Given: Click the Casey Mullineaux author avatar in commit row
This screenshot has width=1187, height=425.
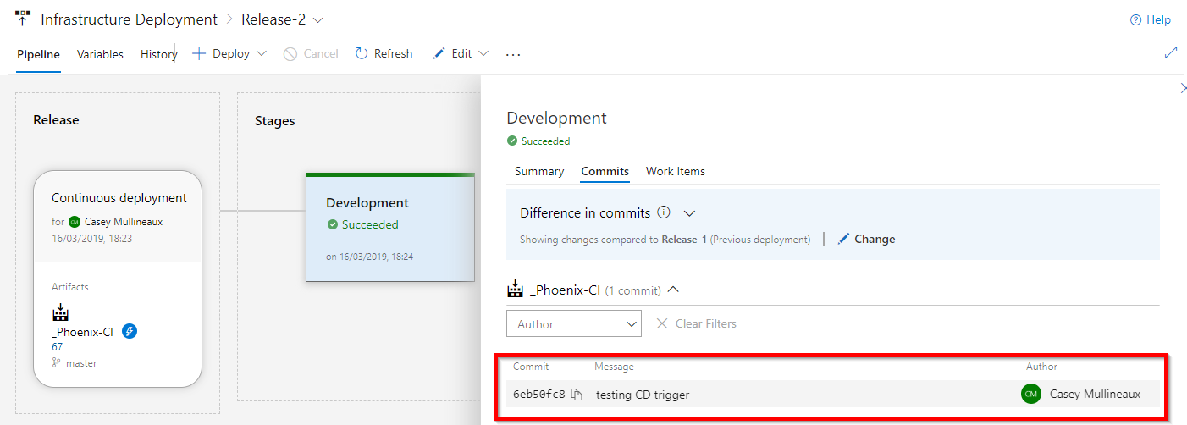Looking at the screenshot, I should [1030, 394].
